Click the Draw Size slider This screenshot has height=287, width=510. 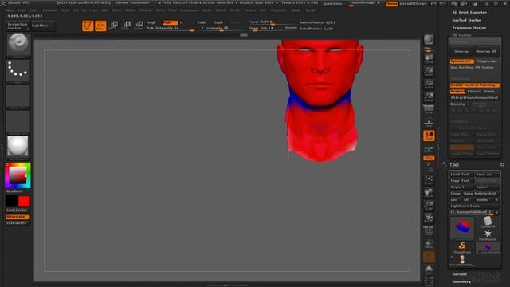pyautogui.click(x=265, y=29)
